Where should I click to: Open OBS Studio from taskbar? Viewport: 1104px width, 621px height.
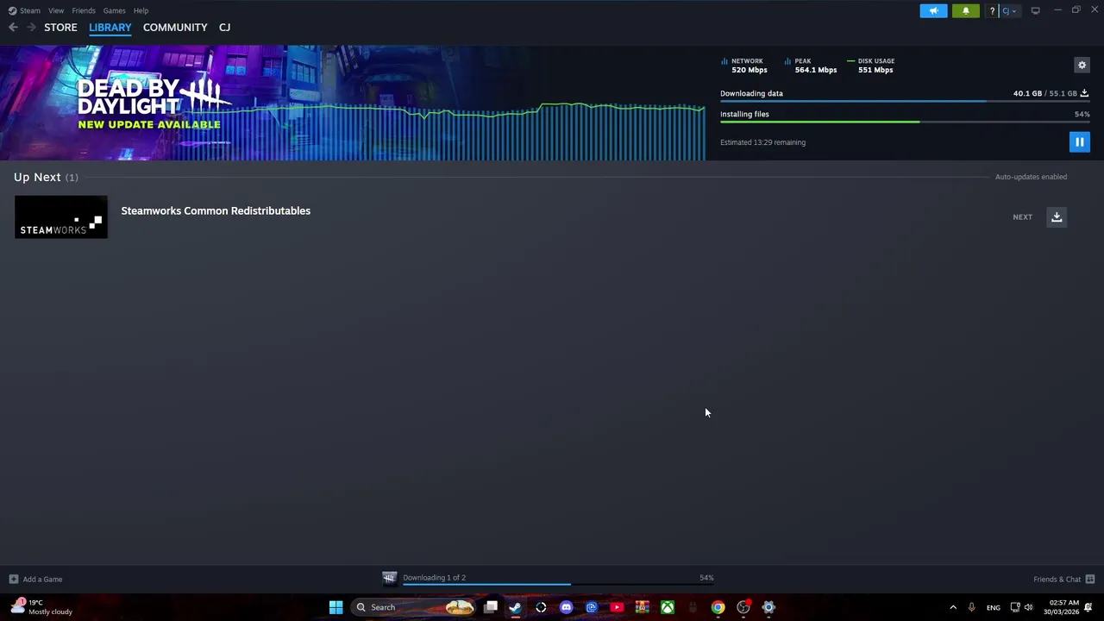[743, 607]
